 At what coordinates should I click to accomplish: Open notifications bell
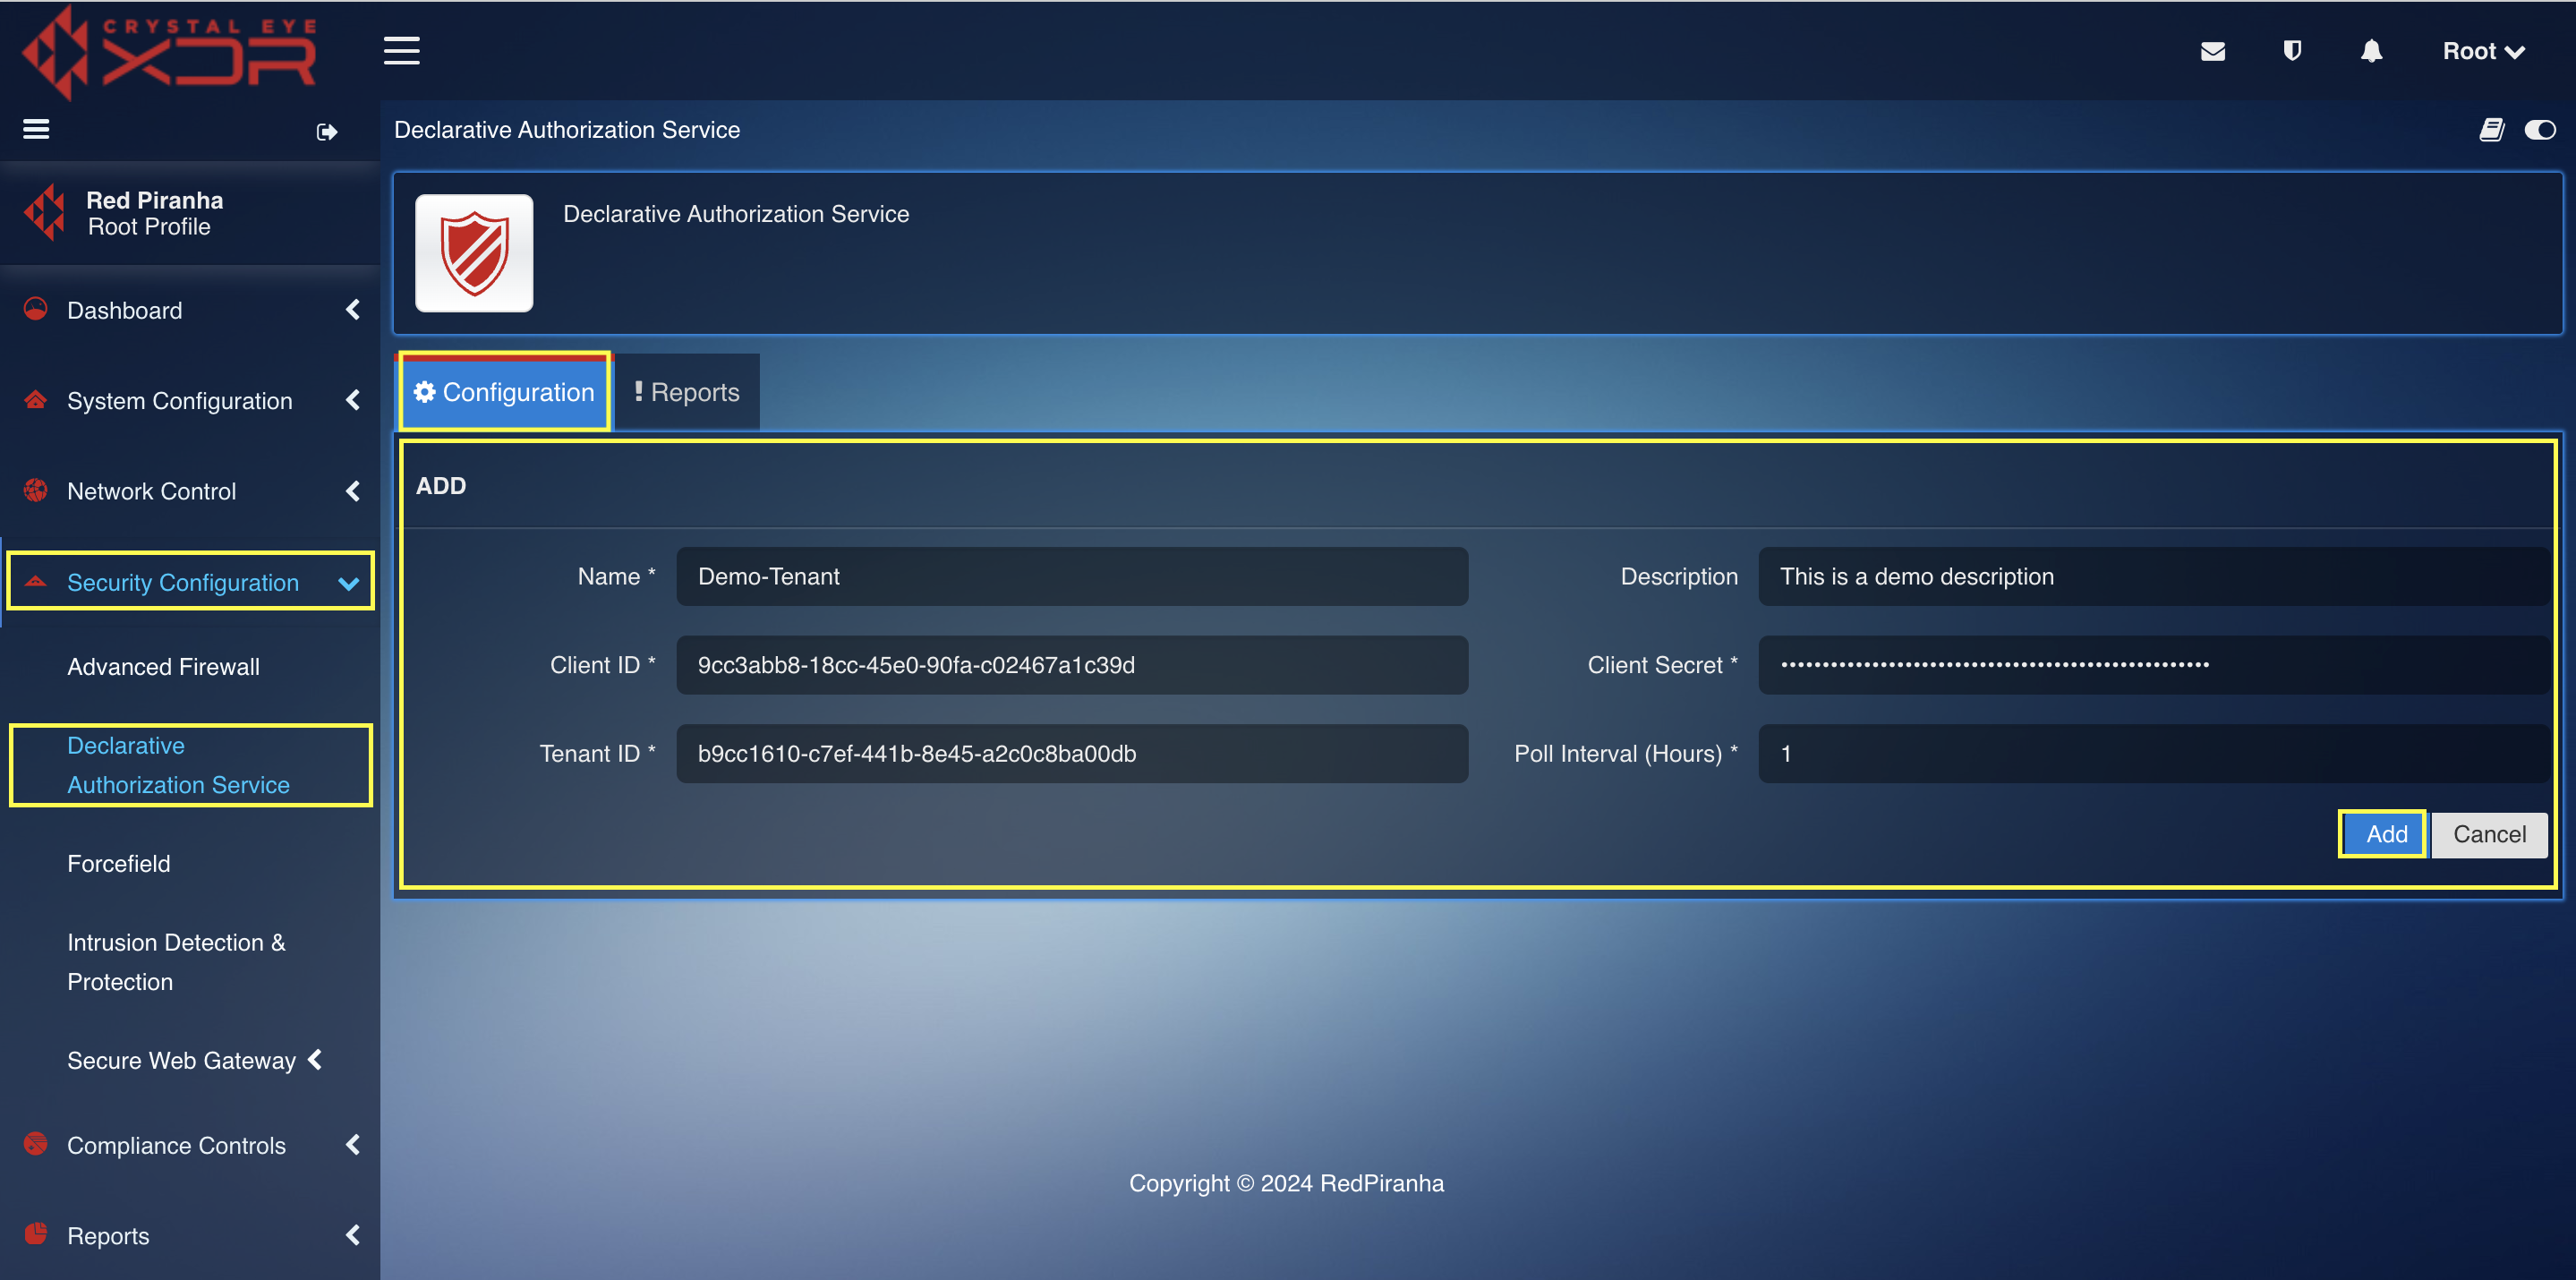click(2371, 50)
